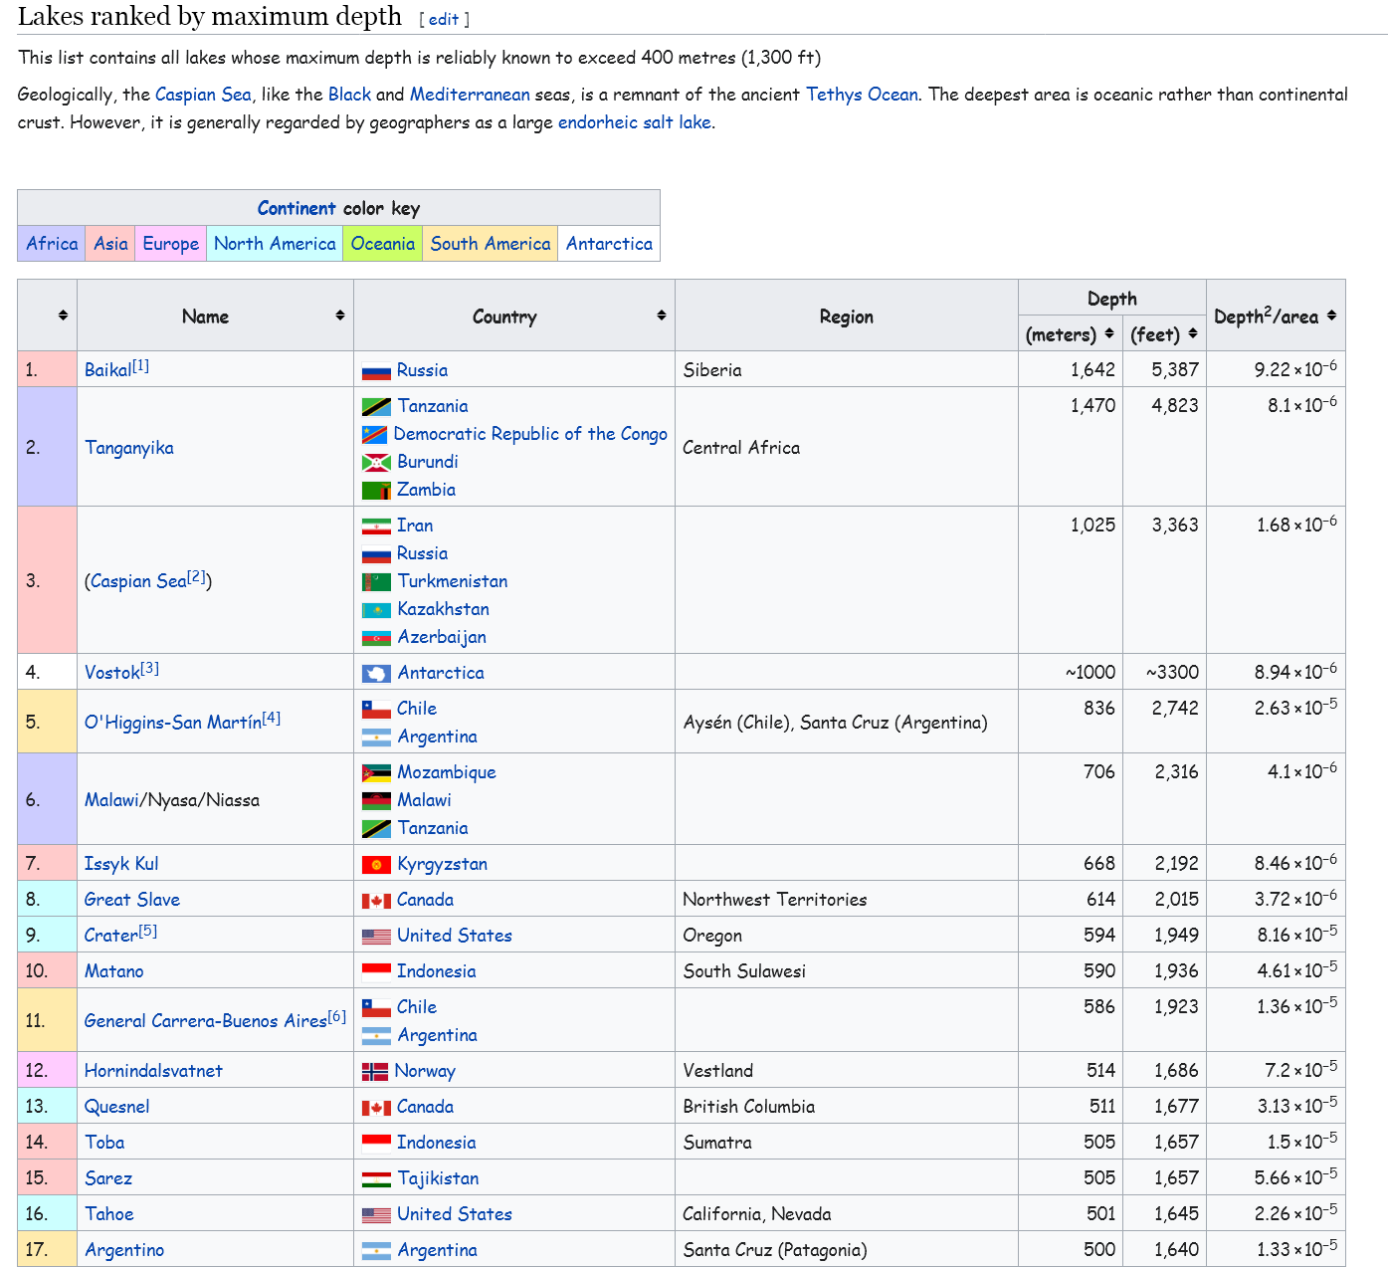Open footnote 4 beside O'Higgins-San Martín
This screenshot has width=1388, height=1267.
coord(272,718)
